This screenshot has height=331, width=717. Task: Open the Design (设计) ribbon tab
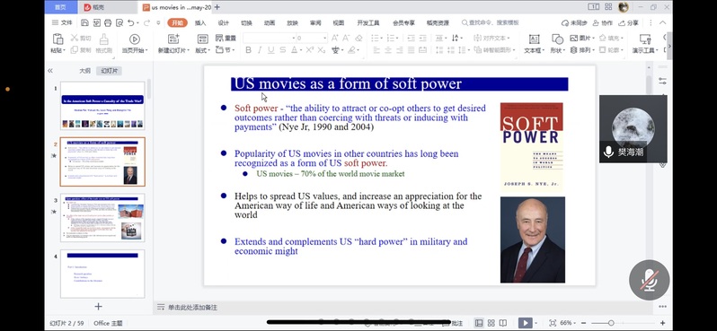coord(223,22)
